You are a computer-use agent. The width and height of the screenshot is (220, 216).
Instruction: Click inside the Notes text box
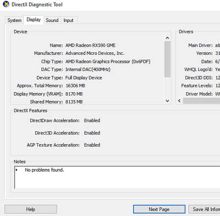[117, 178]
